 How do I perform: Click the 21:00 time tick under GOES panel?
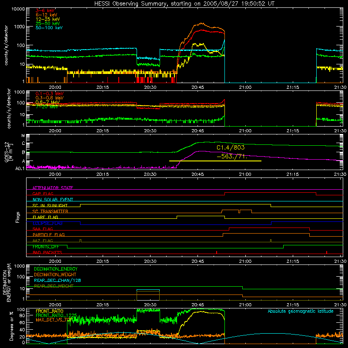245,174
